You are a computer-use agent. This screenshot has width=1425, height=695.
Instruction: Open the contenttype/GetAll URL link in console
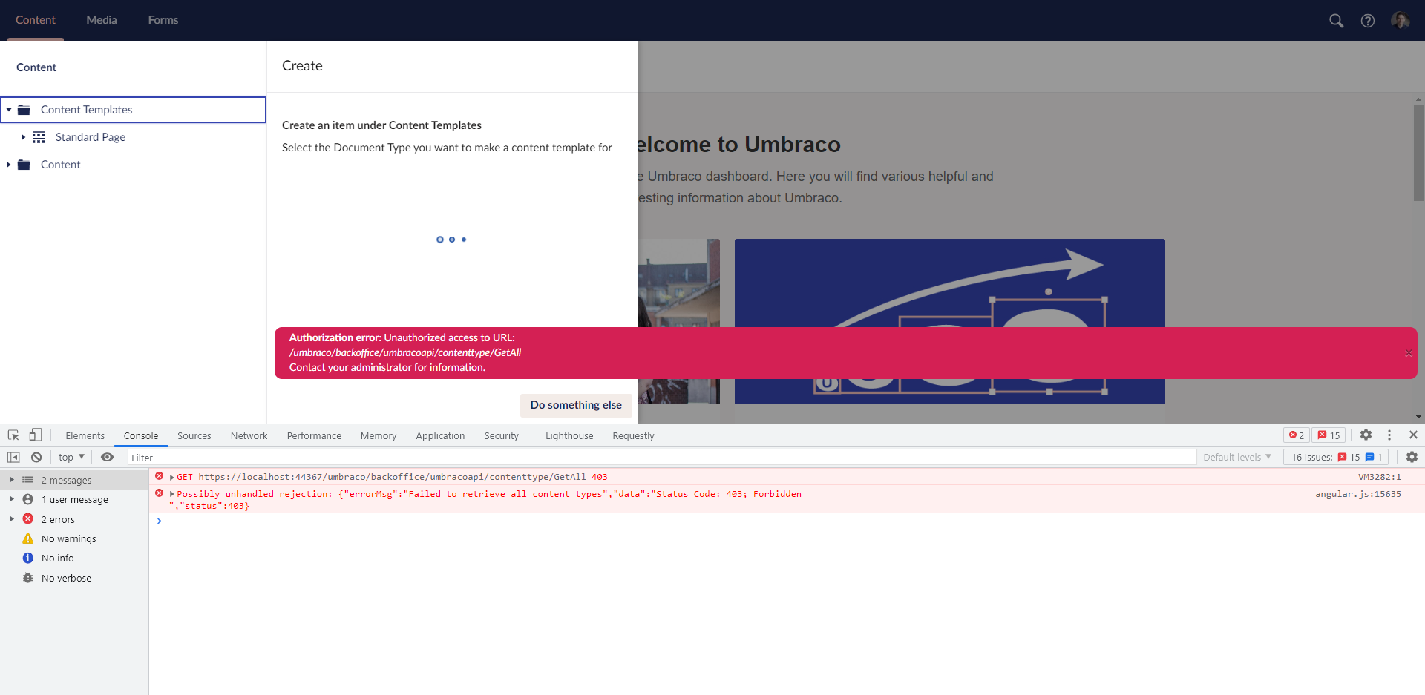[392, 477]
